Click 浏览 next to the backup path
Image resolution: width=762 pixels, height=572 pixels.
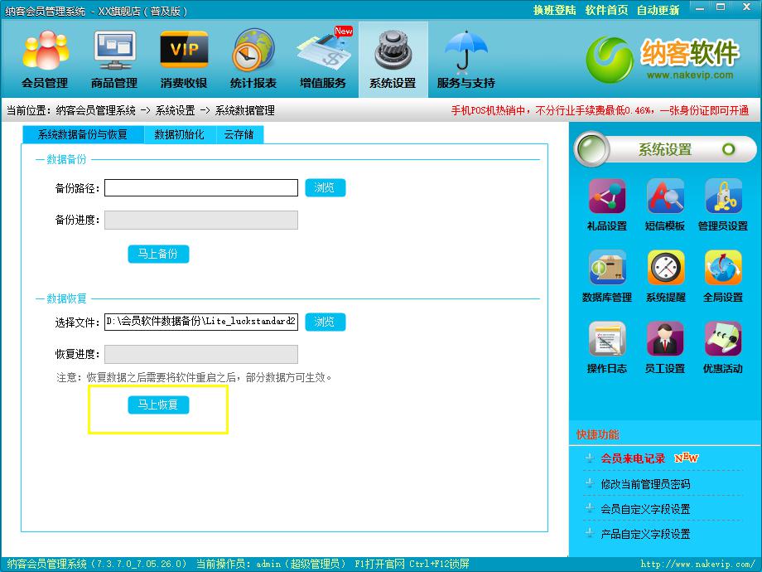click(325, 187)
